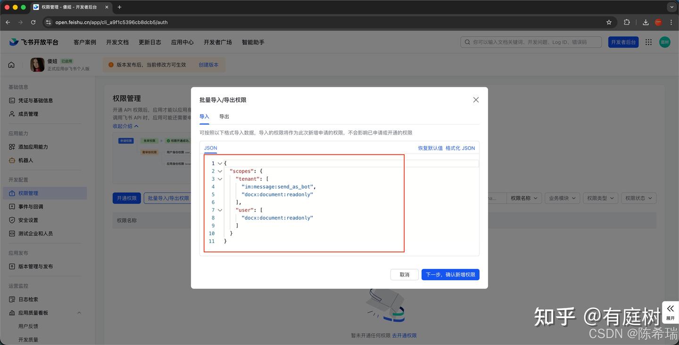
Task: Open the browser downloads icon
Action: click(646, 22)
